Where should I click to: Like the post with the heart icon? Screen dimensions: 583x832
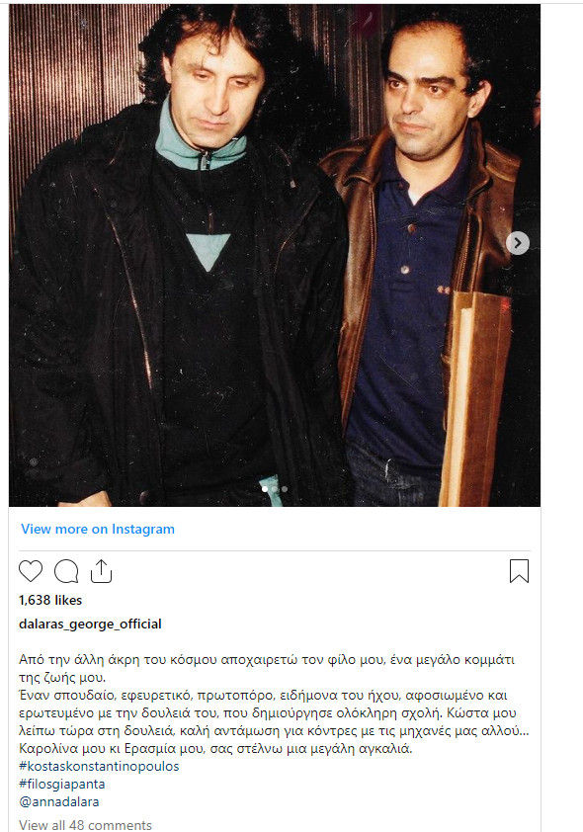click(31, 571)
